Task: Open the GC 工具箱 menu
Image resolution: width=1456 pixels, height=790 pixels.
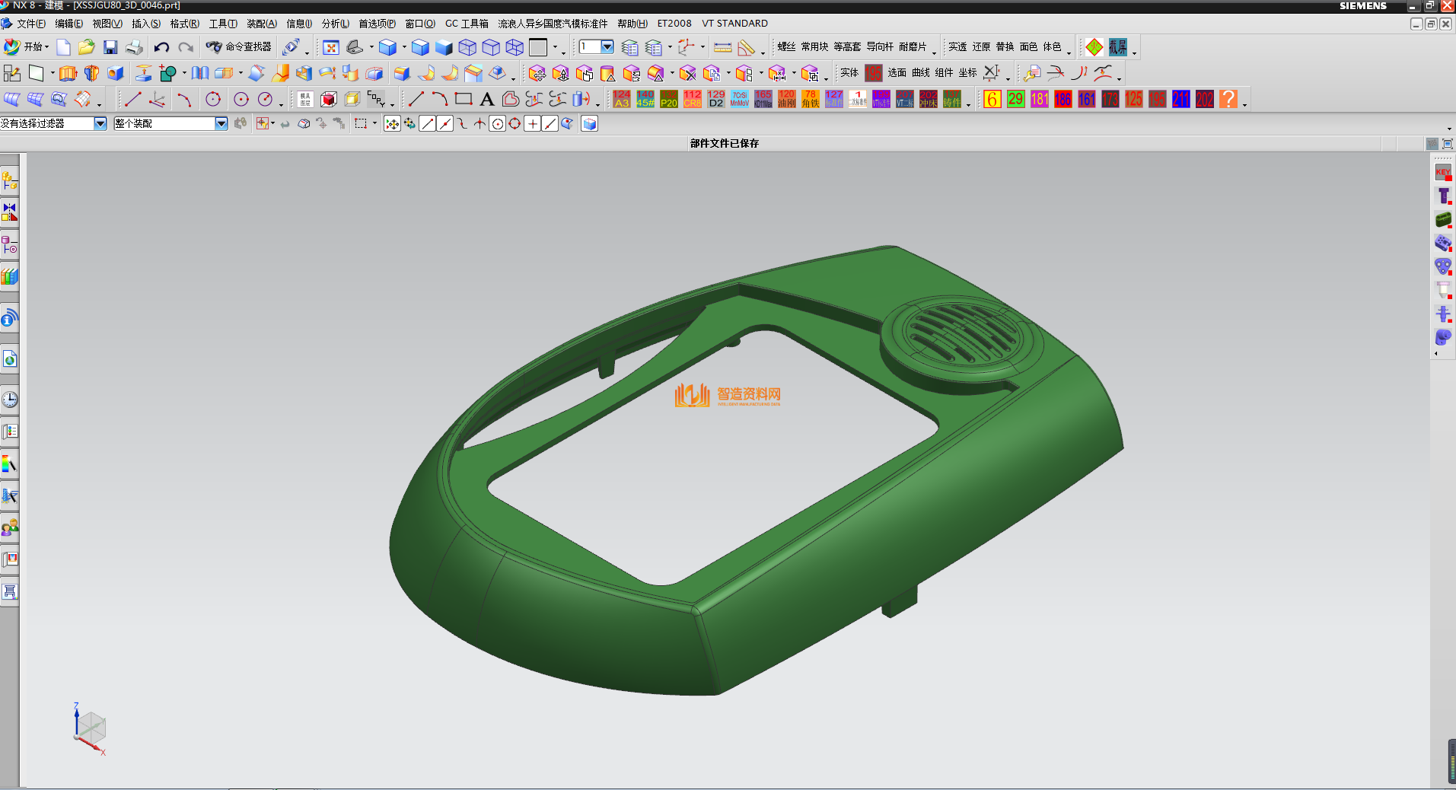Action: click(x=467, y=24)
